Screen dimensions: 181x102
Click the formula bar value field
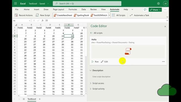105,20
